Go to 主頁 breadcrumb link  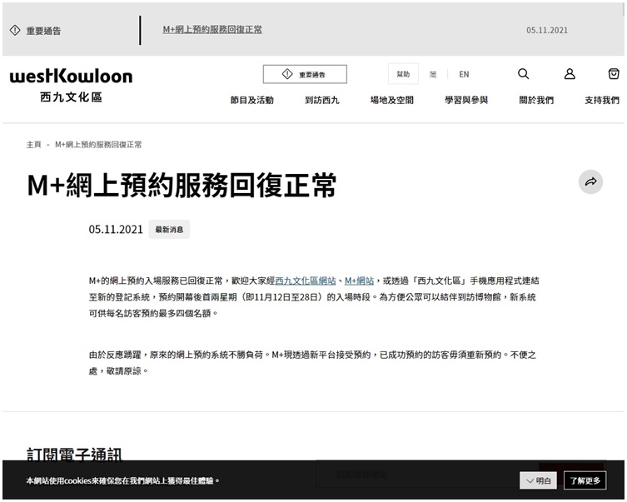coord(33,145)
